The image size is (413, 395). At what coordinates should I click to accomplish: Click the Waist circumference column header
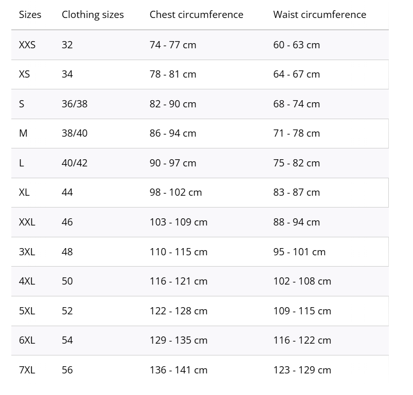[x=319, y=14]
